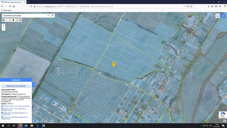Screen dimensions: 227x128
Task: Clear the cadastral number search field
Action: click(x=48, y=15)
